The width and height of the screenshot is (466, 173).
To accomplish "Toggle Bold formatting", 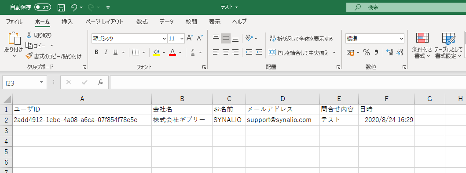I will pyautogui.click(x=96, y=52).
